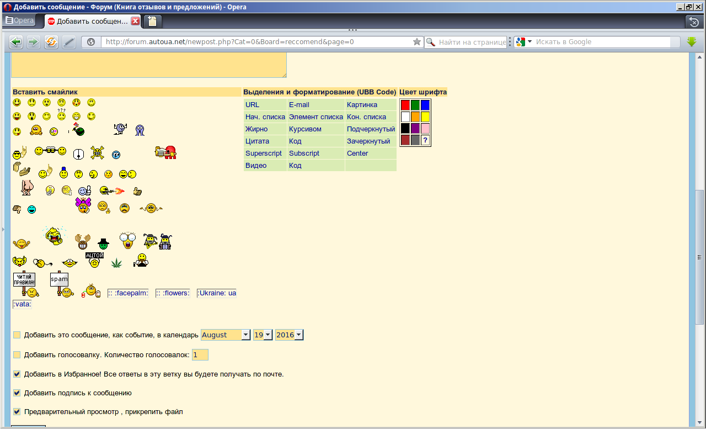Click the Зачеркнутый strikethrough link
The width and height of the screenshot is (706, 429).
tap(368, 141)
